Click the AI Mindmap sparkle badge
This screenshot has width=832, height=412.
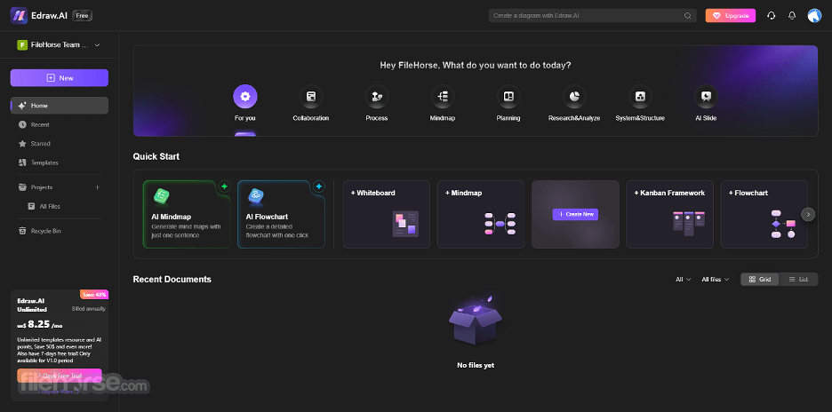coord(225,186)
